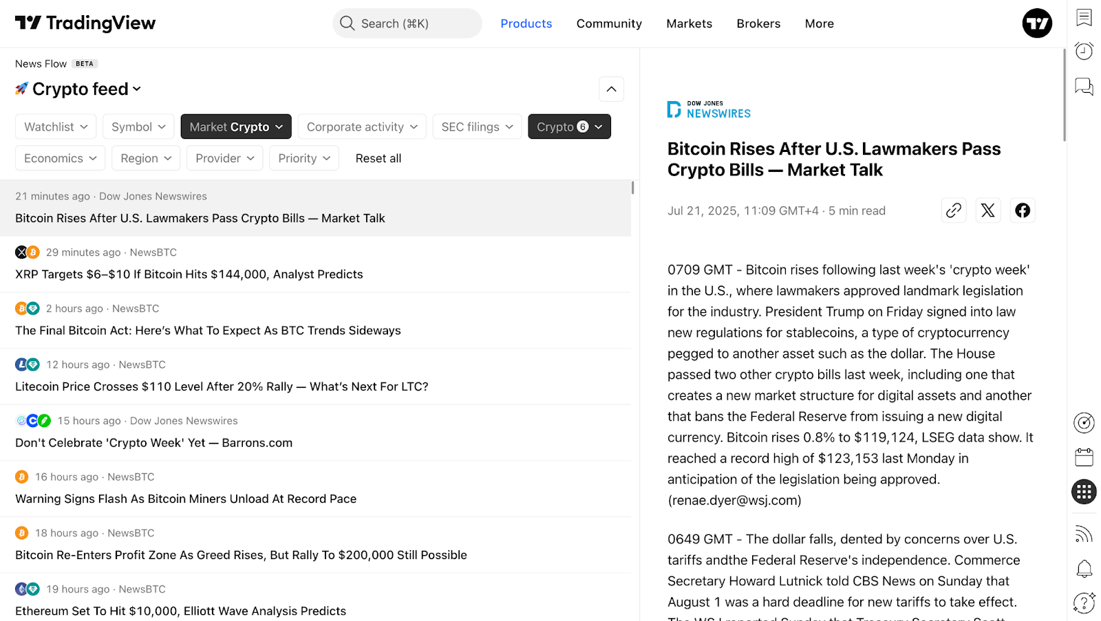Click coin icons on 15 hours ago row

point(33,421)
